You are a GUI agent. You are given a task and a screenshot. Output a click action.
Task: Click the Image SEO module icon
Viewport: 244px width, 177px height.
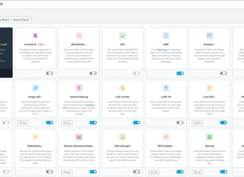point(35,88)
